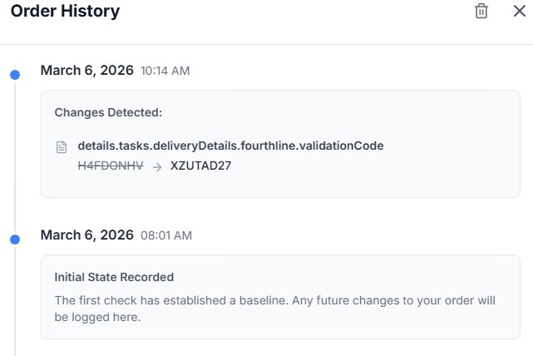Click the struck-through old code H4FDONHV
The image size is (533, 356).
[111, 166]
